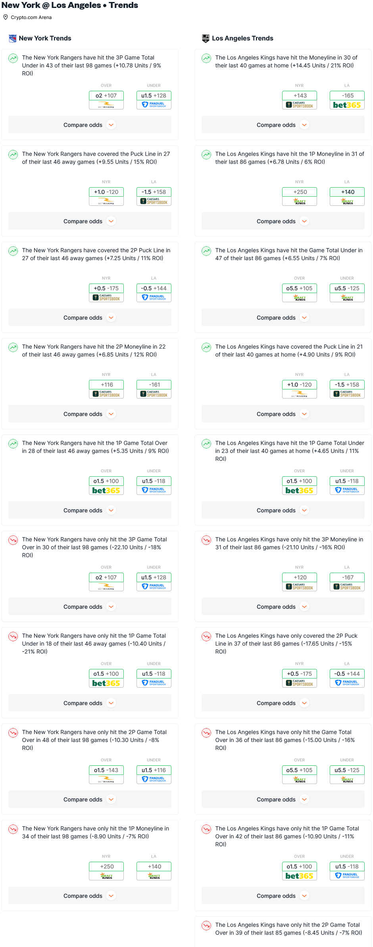Screen dimensions: 373x947
Task: Select the o2 +107 over odds in the first Rangers card
Action: tap(106, 96)
